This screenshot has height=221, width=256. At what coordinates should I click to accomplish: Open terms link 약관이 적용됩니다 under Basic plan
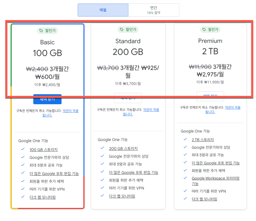point(60,113)
